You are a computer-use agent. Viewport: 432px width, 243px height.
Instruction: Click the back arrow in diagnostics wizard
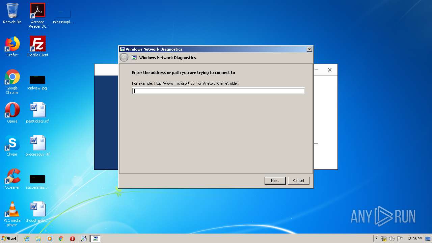click(124, 58)
